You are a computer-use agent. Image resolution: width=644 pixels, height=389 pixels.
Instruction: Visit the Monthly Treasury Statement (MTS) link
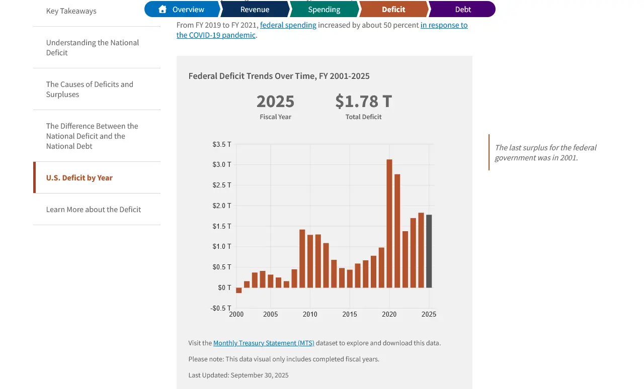[264, 343]
